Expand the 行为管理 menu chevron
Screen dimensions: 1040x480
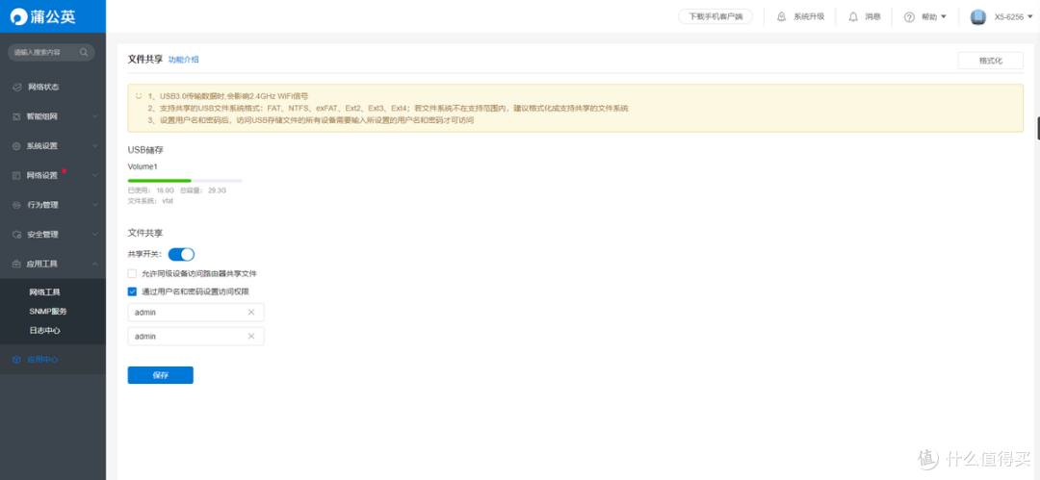pyautogui.click(x=94, y=205)
